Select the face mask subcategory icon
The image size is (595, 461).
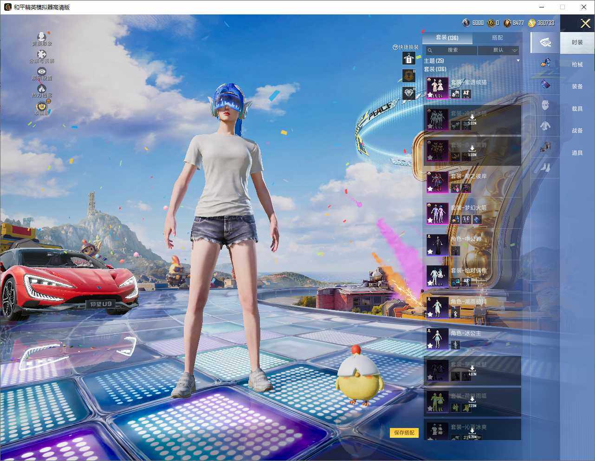click(x=545, y=105)
